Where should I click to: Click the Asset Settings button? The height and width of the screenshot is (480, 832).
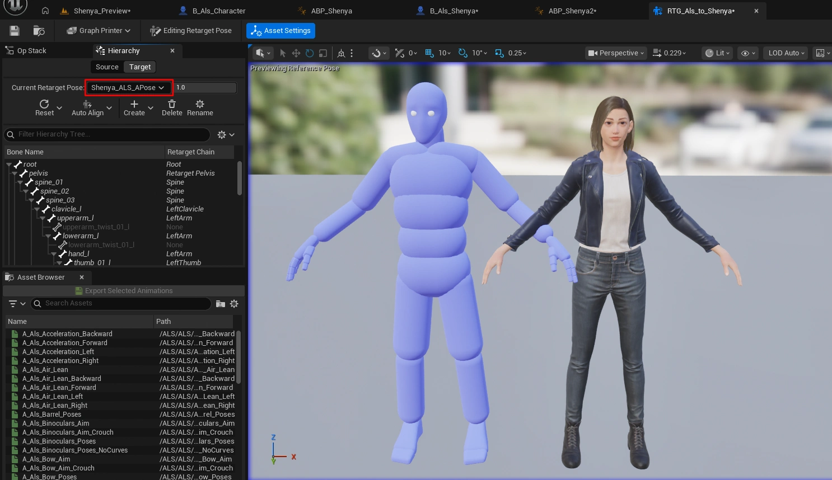click(281, 31)
